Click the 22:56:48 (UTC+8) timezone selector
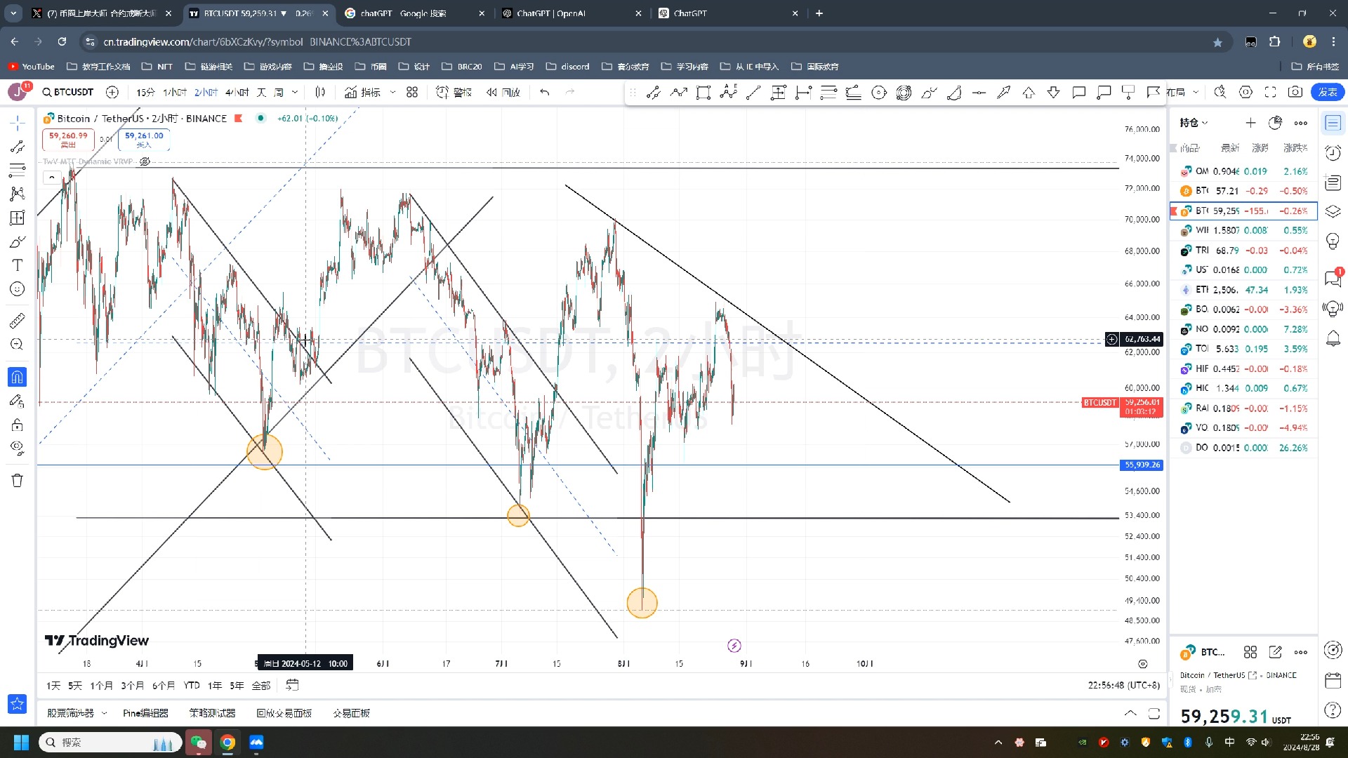 coord(1123,685)
